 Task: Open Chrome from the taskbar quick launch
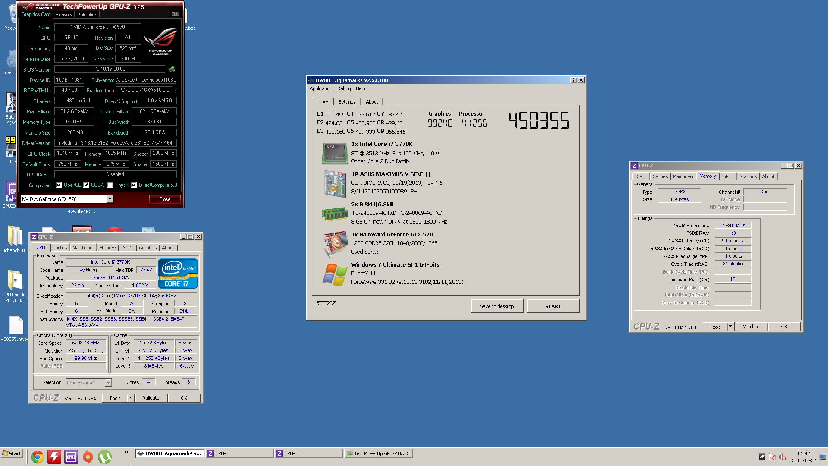38,457
